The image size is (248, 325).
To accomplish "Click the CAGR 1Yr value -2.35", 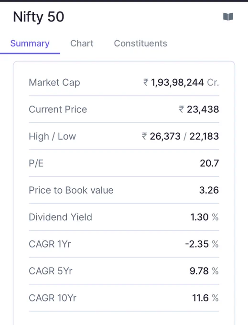I will pos(197,244).
